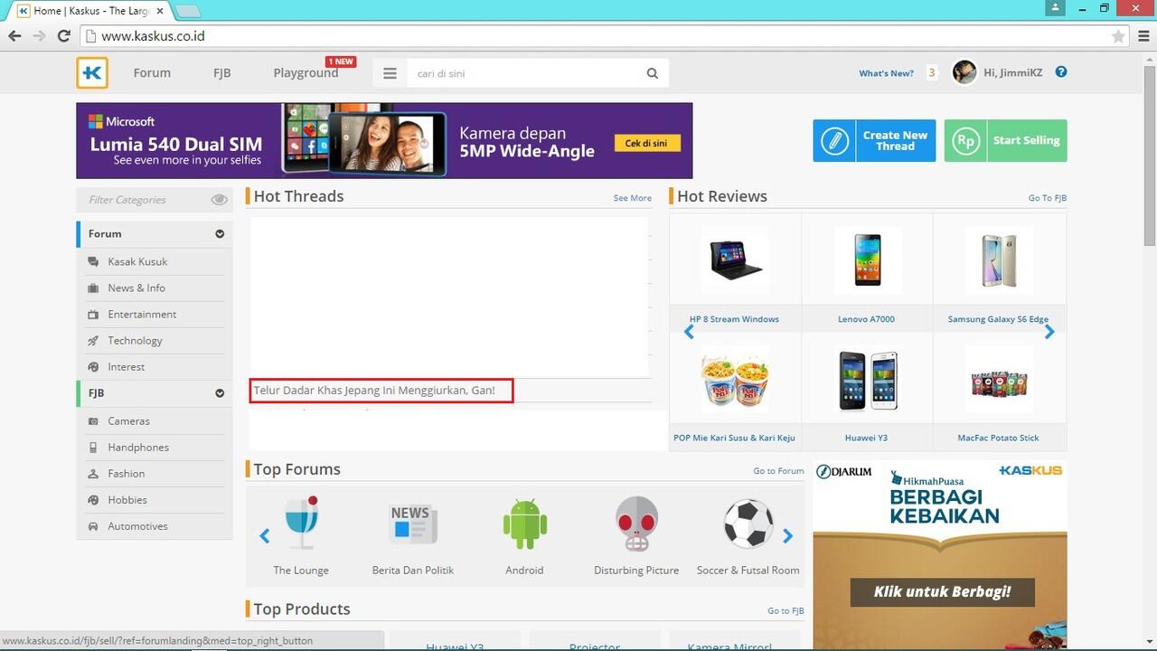The width and height of the screenshot is (1157, 651).
Task: Open Forum in top navigation
Action: [x=152, y=73]
